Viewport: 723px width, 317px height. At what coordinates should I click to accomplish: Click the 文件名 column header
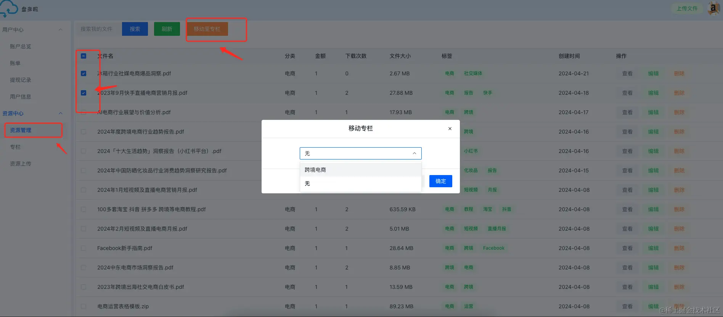(105, 56)
